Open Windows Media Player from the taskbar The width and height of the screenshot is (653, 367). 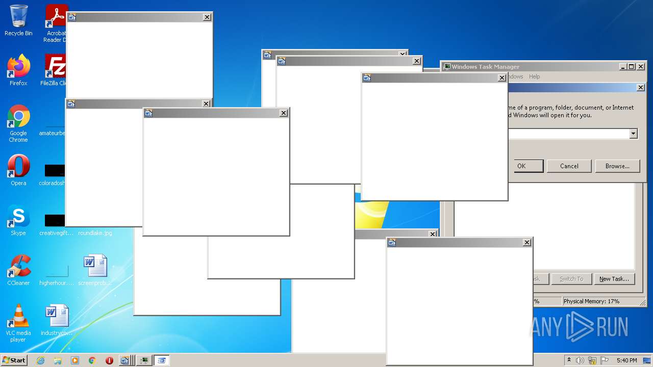[75, 360]
